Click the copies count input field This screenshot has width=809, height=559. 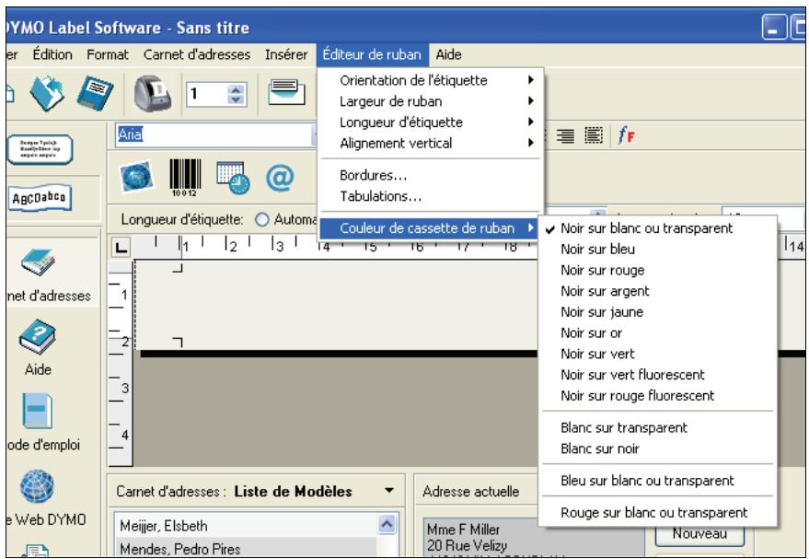pos(207,94)
